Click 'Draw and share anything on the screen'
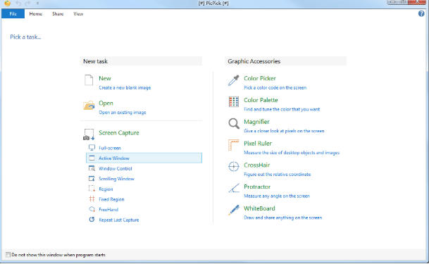 pos(283,218)
